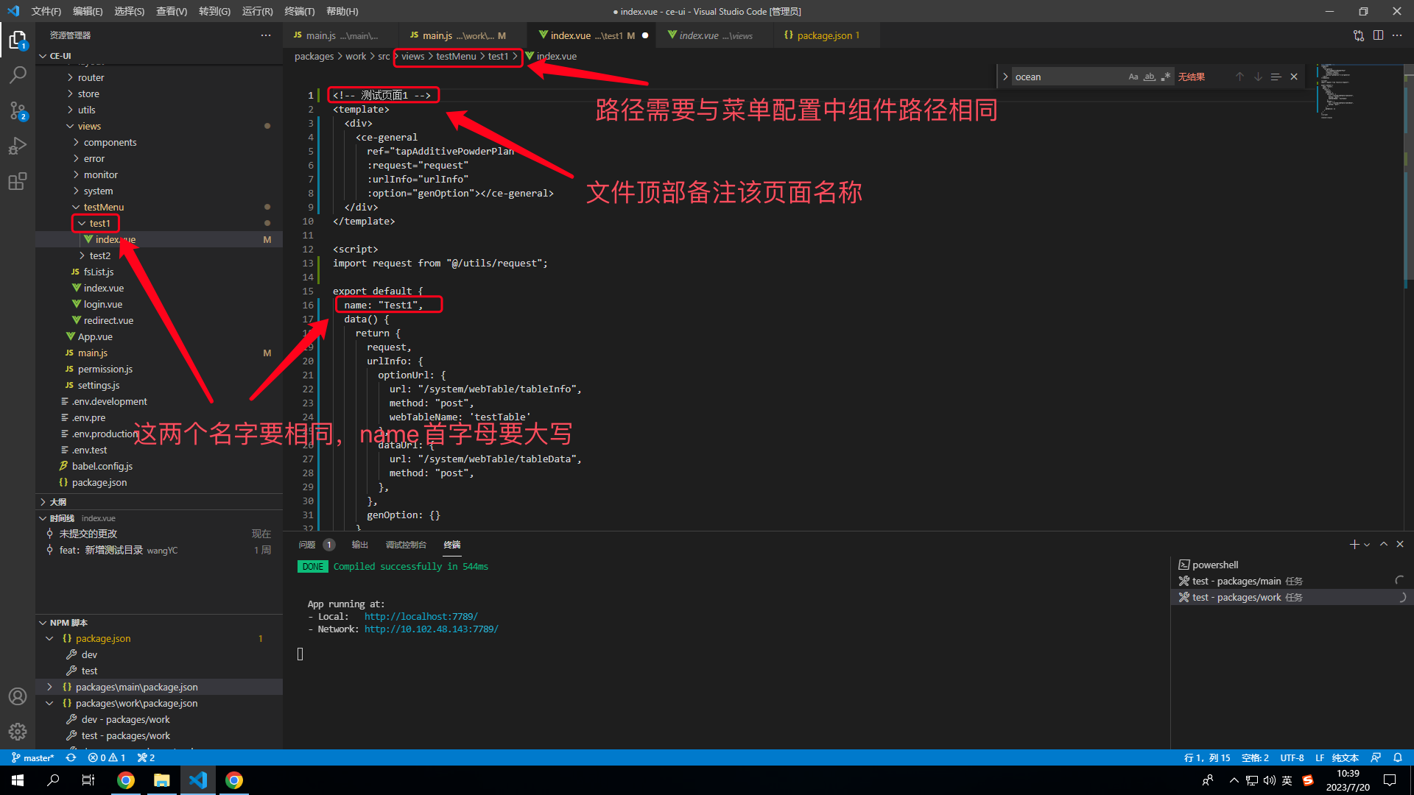This screenshot has width=1414, height=795.
Task: Open Source Control view icon
Action: click(18, 110)
